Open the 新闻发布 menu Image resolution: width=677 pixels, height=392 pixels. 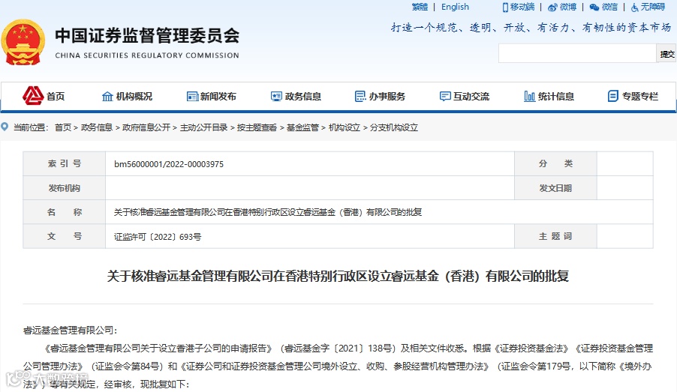point(218,97)
